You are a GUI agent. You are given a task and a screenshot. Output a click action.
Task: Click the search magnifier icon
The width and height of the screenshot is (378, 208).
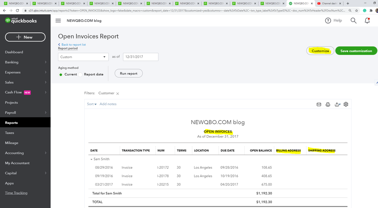pos(353,20)
